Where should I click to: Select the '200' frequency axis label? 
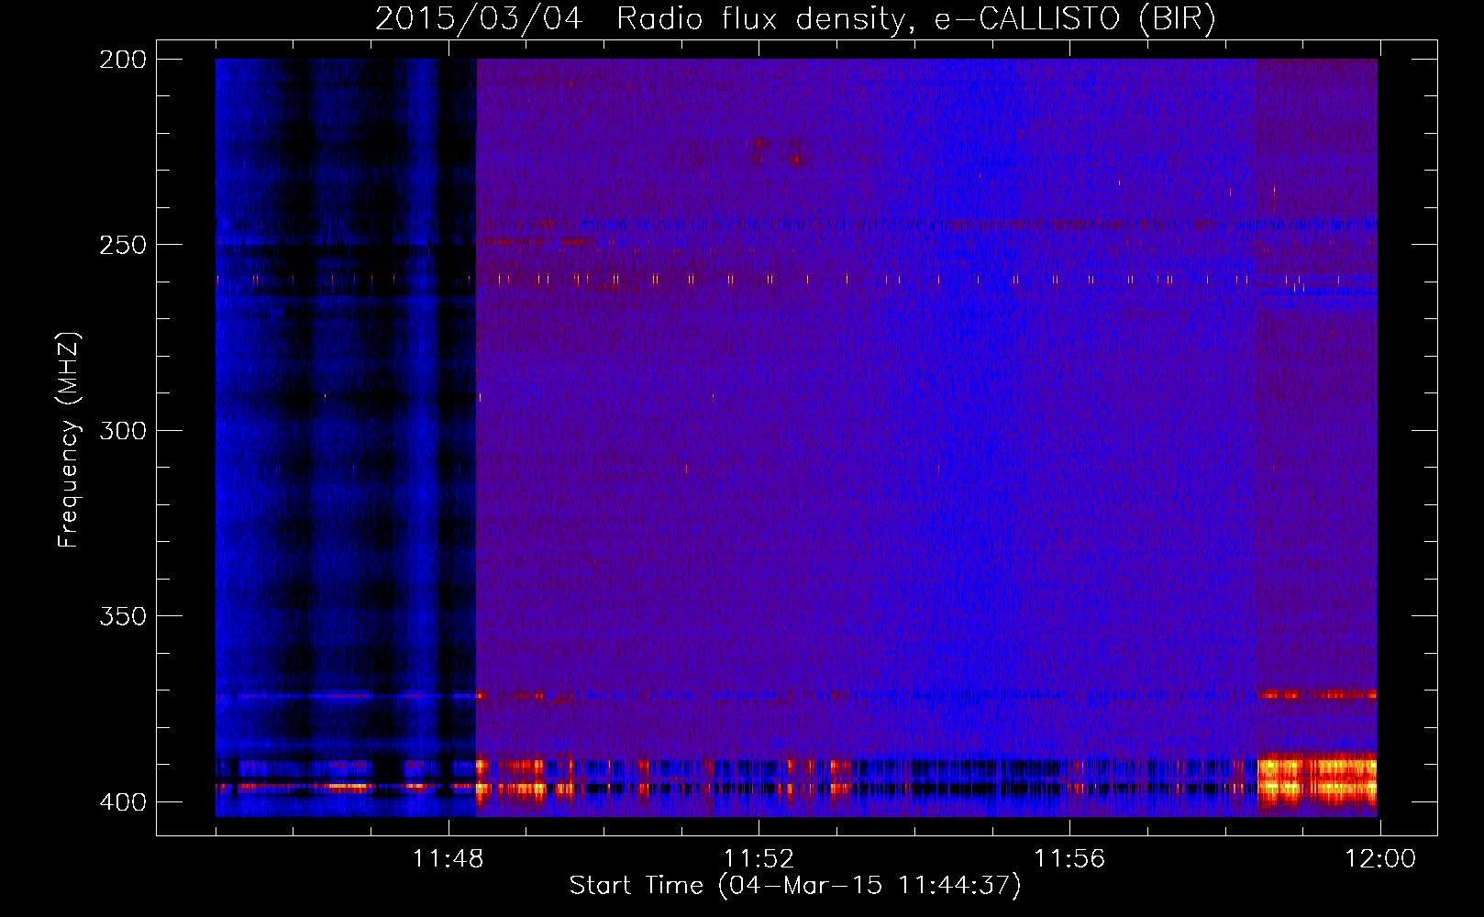[123, 60]
